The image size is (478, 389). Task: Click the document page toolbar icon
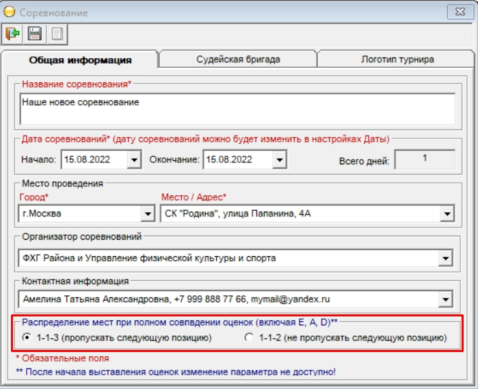coord(56,34)
